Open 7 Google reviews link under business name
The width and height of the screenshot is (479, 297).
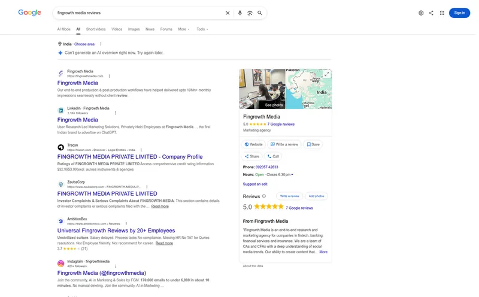tap(281, 124)
